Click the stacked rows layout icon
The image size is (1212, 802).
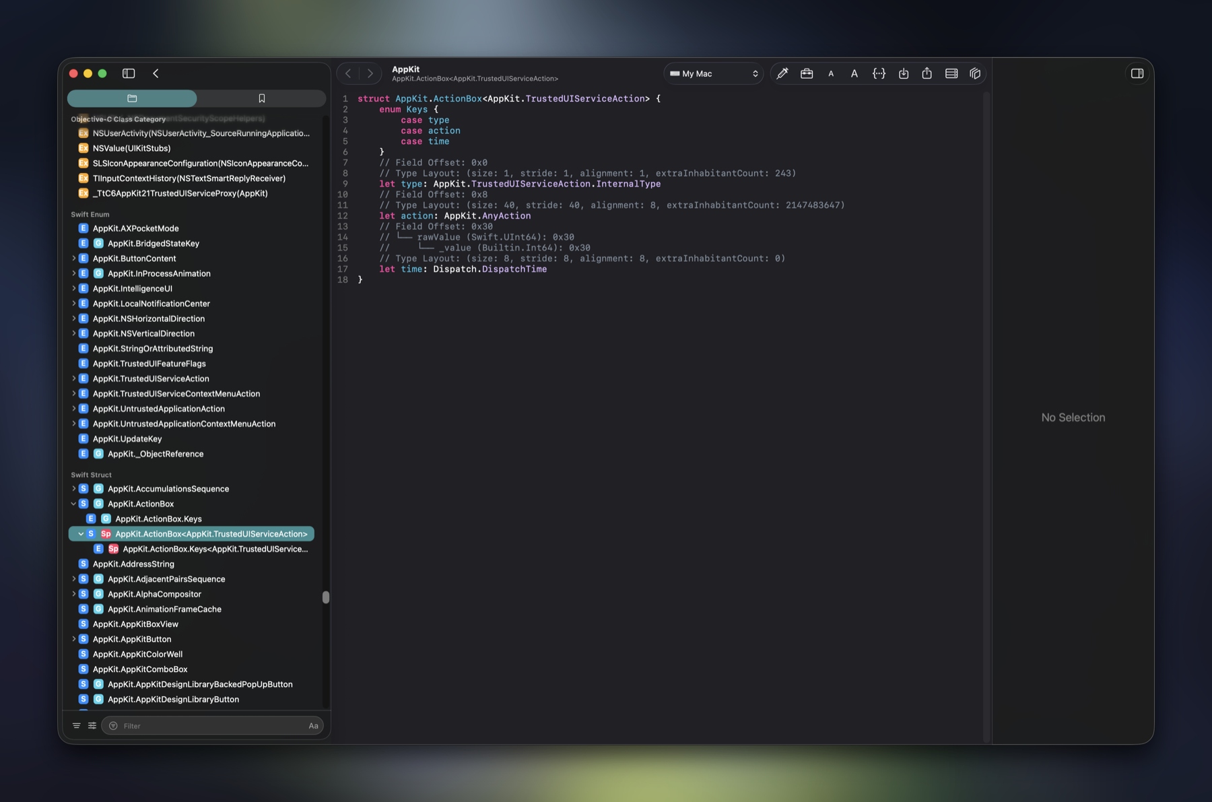[951, 73]
